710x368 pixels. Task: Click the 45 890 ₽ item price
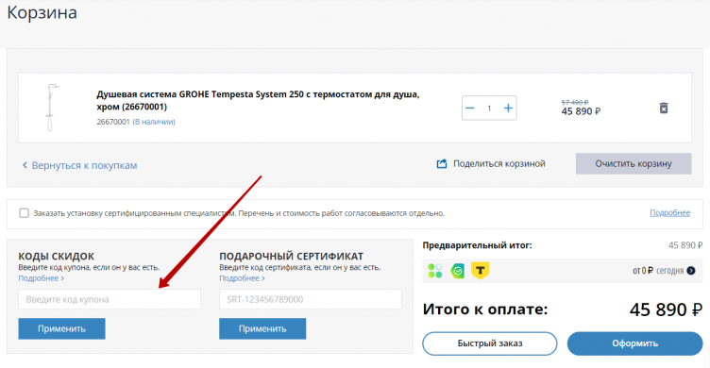pos(581,111)
